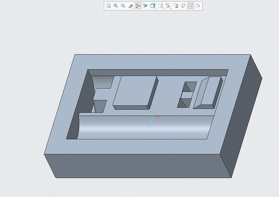
Task: Select the long cylindrical groove surface
Action: [145, 127]
